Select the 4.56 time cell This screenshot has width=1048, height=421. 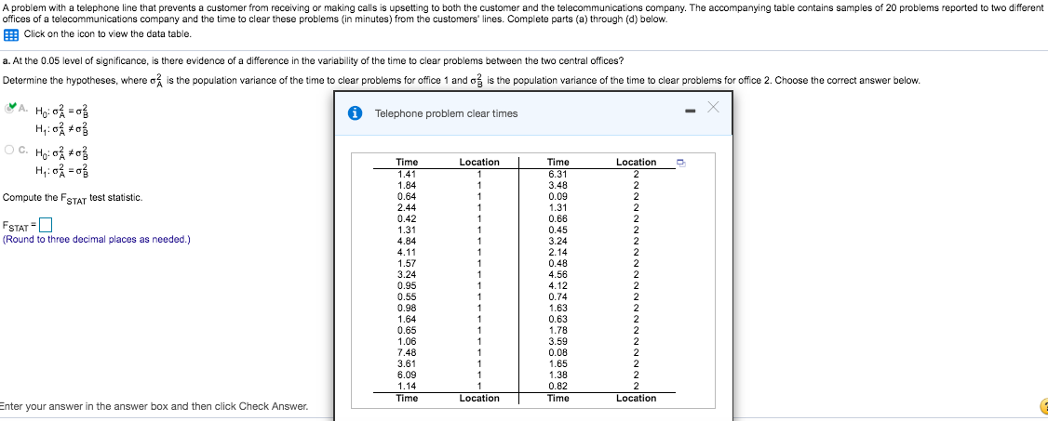click(x=558, y=274)
